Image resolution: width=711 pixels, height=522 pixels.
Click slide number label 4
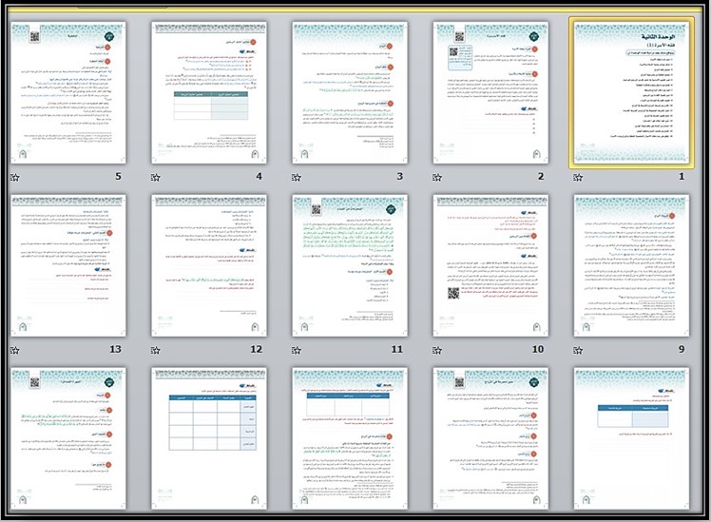pos(259,177)
